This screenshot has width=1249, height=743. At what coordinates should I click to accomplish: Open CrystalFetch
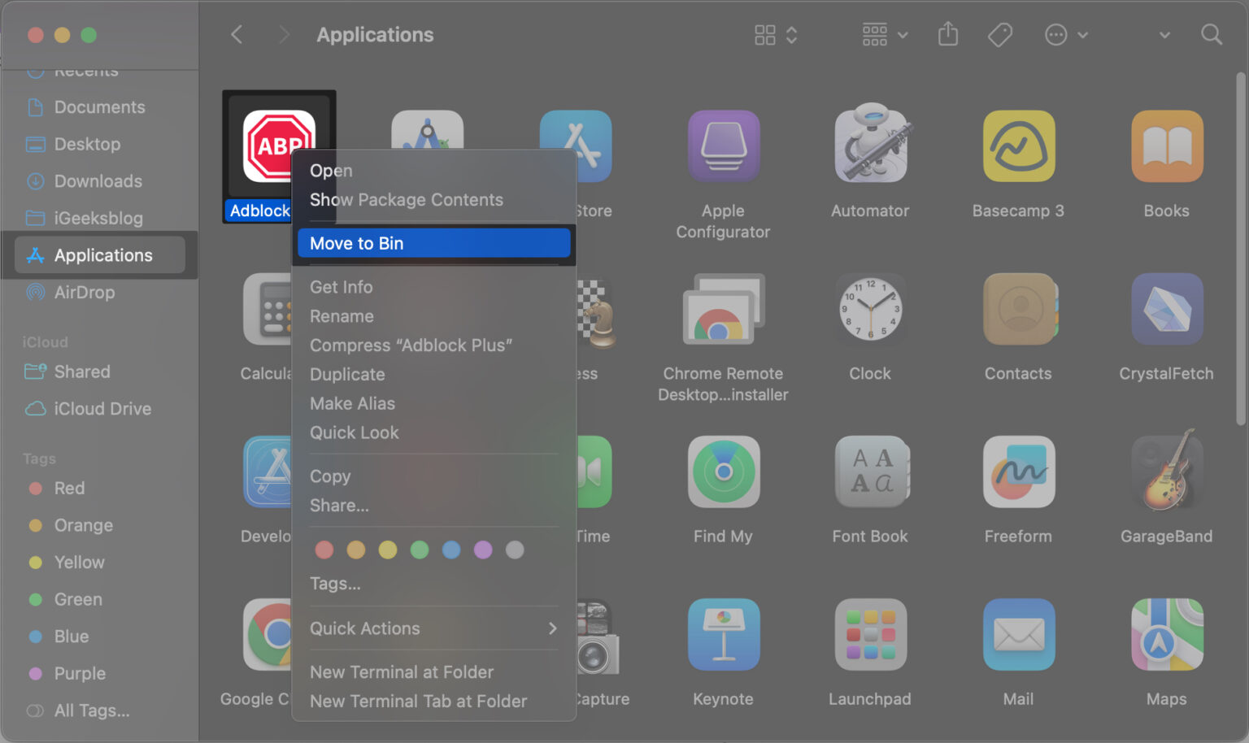pyautogui.click(x=1166, y=309)
